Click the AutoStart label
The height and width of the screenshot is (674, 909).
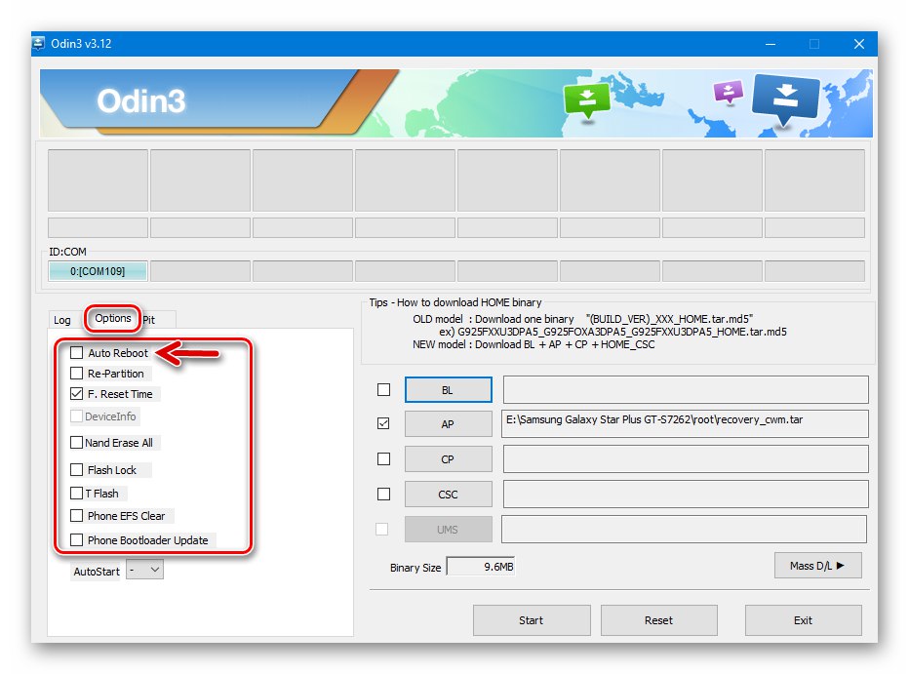97,572
